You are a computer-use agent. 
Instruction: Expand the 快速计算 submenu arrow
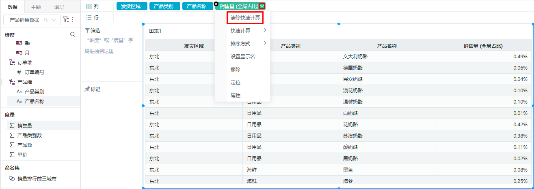tap(265, 30)
